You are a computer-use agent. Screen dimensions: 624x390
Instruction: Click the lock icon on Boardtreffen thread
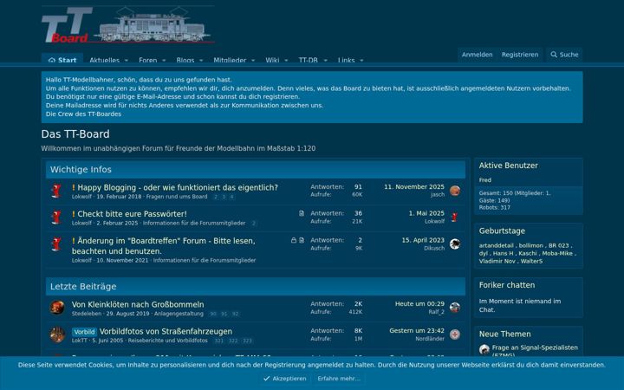click(294, 240)
